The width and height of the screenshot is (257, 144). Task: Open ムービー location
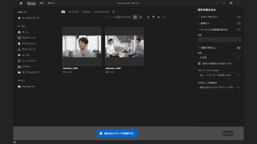click(x=26, y=55)
